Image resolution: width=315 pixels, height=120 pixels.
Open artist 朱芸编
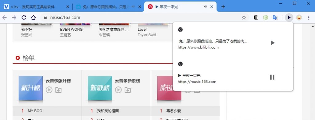(x=104, y=35)
